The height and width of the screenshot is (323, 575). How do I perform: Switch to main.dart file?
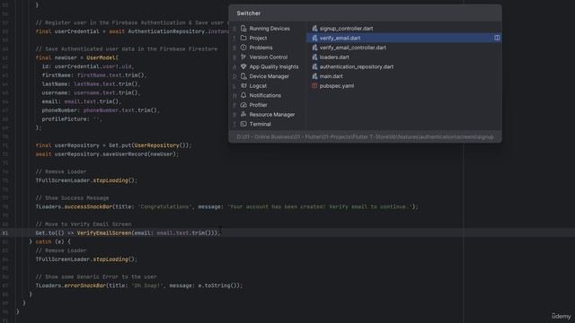pyautogui.click(x=332, y=76)
